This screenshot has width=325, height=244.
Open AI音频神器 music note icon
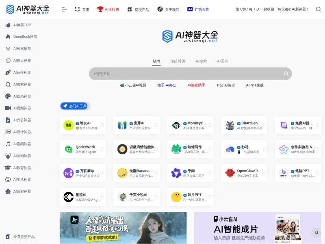point(8,144)
